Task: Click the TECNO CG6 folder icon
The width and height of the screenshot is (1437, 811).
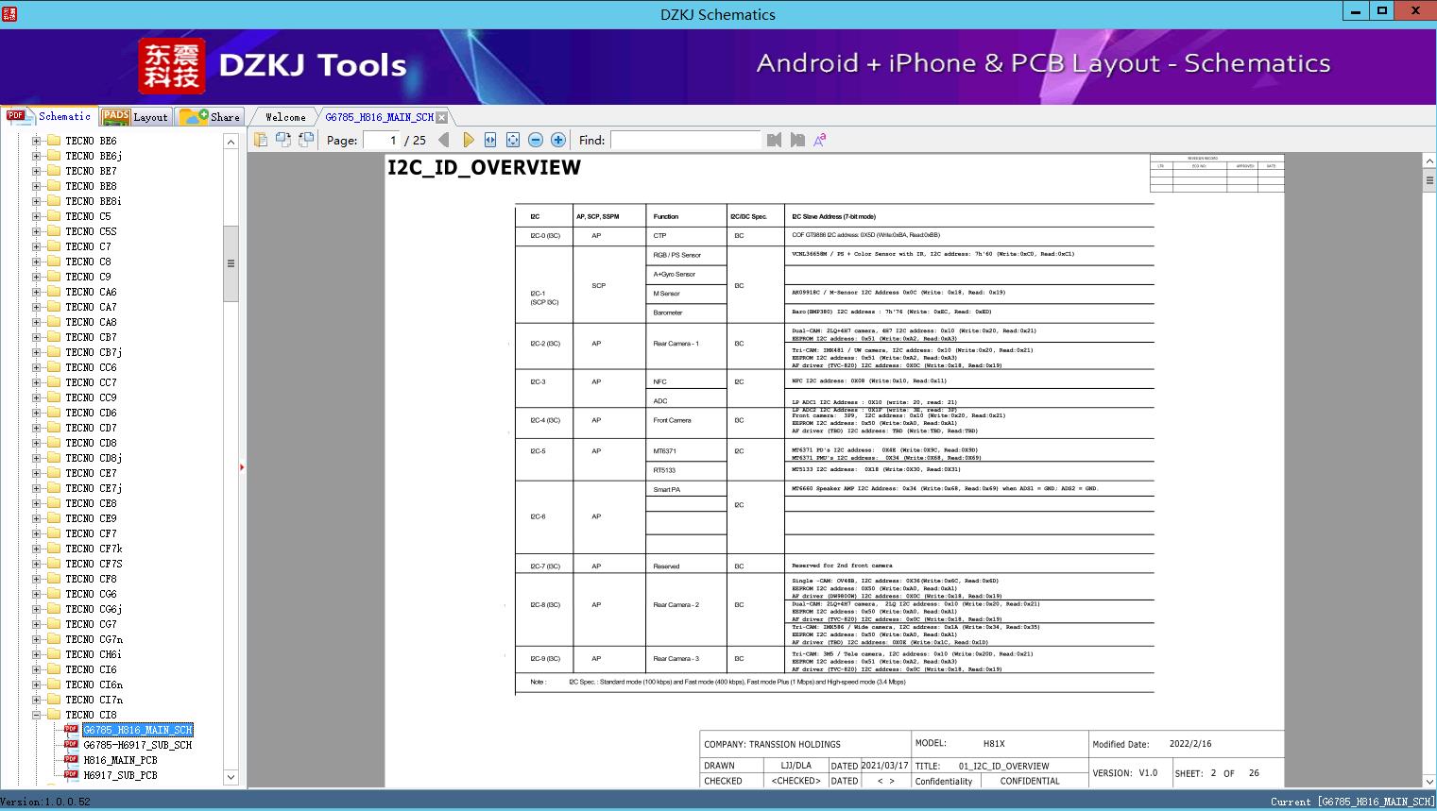Action: click(x=54, y=594)
